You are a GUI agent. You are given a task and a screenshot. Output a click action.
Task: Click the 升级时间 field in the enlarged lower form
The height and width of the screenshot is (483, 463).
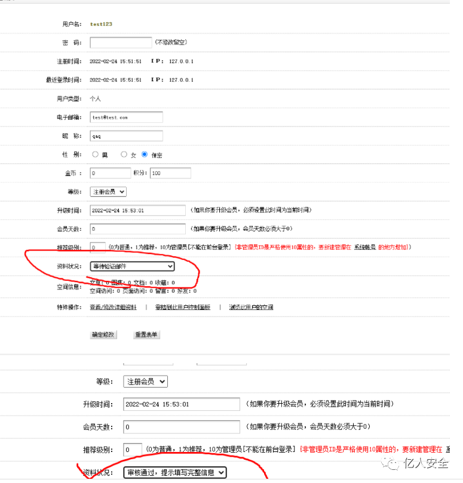point(181,404)
